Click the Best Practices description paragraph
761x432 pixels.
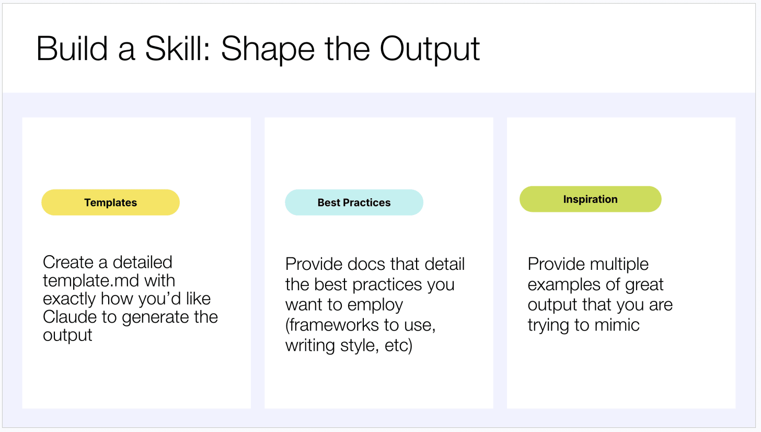(x=375, y=305)
